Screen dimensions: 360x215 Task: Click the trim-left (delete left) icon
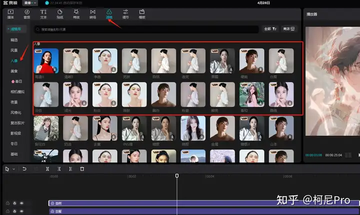coord(59,169)
